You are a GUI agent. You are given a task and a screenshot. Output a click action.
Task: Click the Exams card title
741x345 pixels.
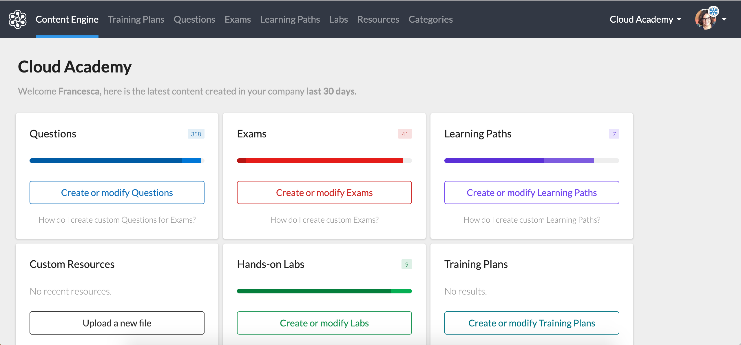(252, 134)
